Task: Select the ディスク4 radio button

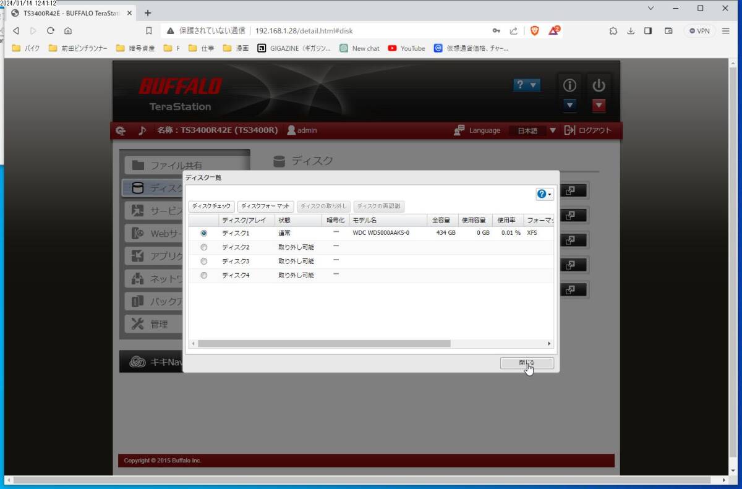Action: (204, 276)
